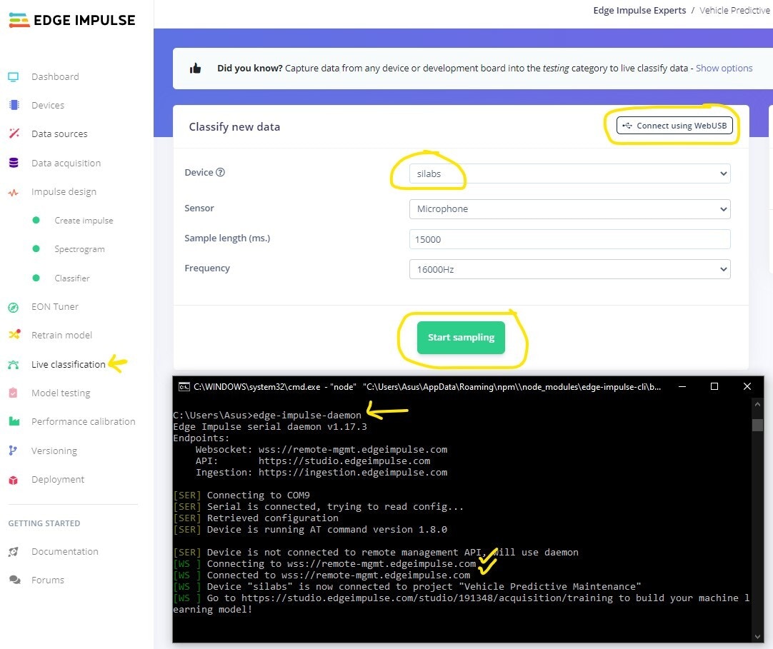Open the Forums link
This screenshot has width=773, height=649.
tap(48, 580)
